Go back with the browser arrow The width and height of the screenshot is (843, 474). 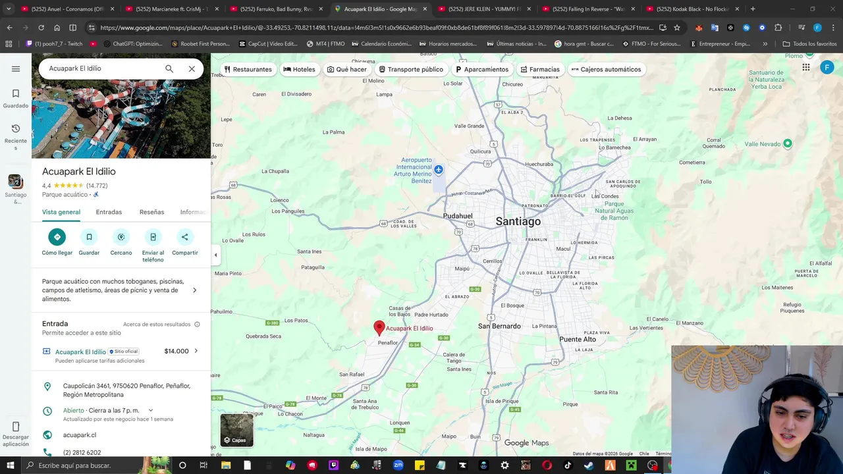pyautogui.click(x=9, y=28)
